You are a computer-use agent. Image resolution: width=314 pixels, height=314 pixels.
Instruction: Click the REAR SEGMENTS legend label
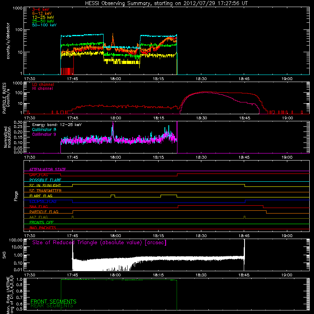(52, 306)
